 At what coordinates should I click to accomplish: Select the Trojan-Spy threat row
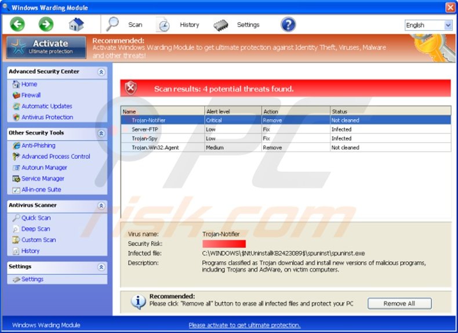(286, 138)
